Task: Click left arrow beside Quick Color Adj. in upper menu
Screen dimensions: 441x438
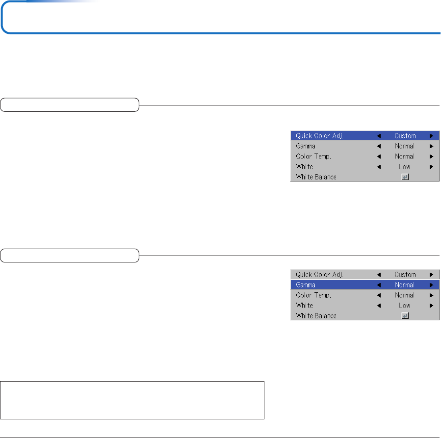Action: (x=378, y=136)
